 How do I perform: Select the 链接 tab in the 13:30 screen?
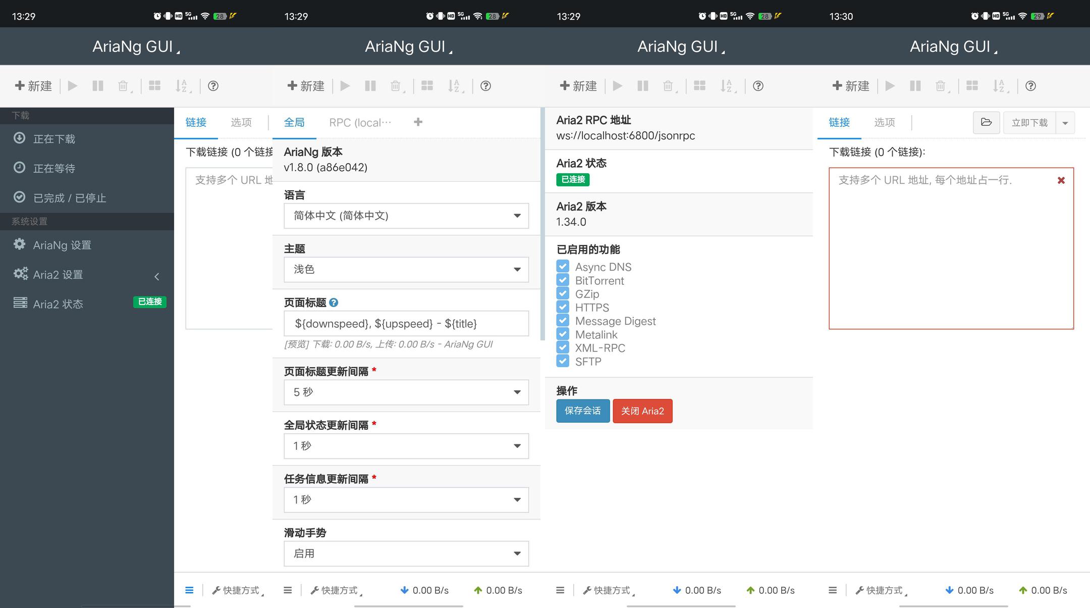pyautogui.click(x=839, y=122)
